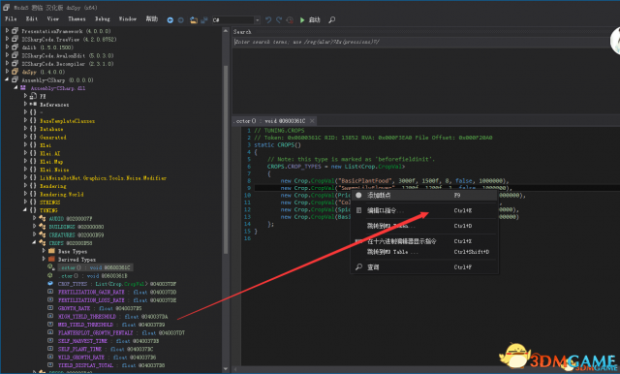Click the save all assemblies toolbar icon
Image resolution: width=620 pixels, height=374 pixels.
click(204, 19)
